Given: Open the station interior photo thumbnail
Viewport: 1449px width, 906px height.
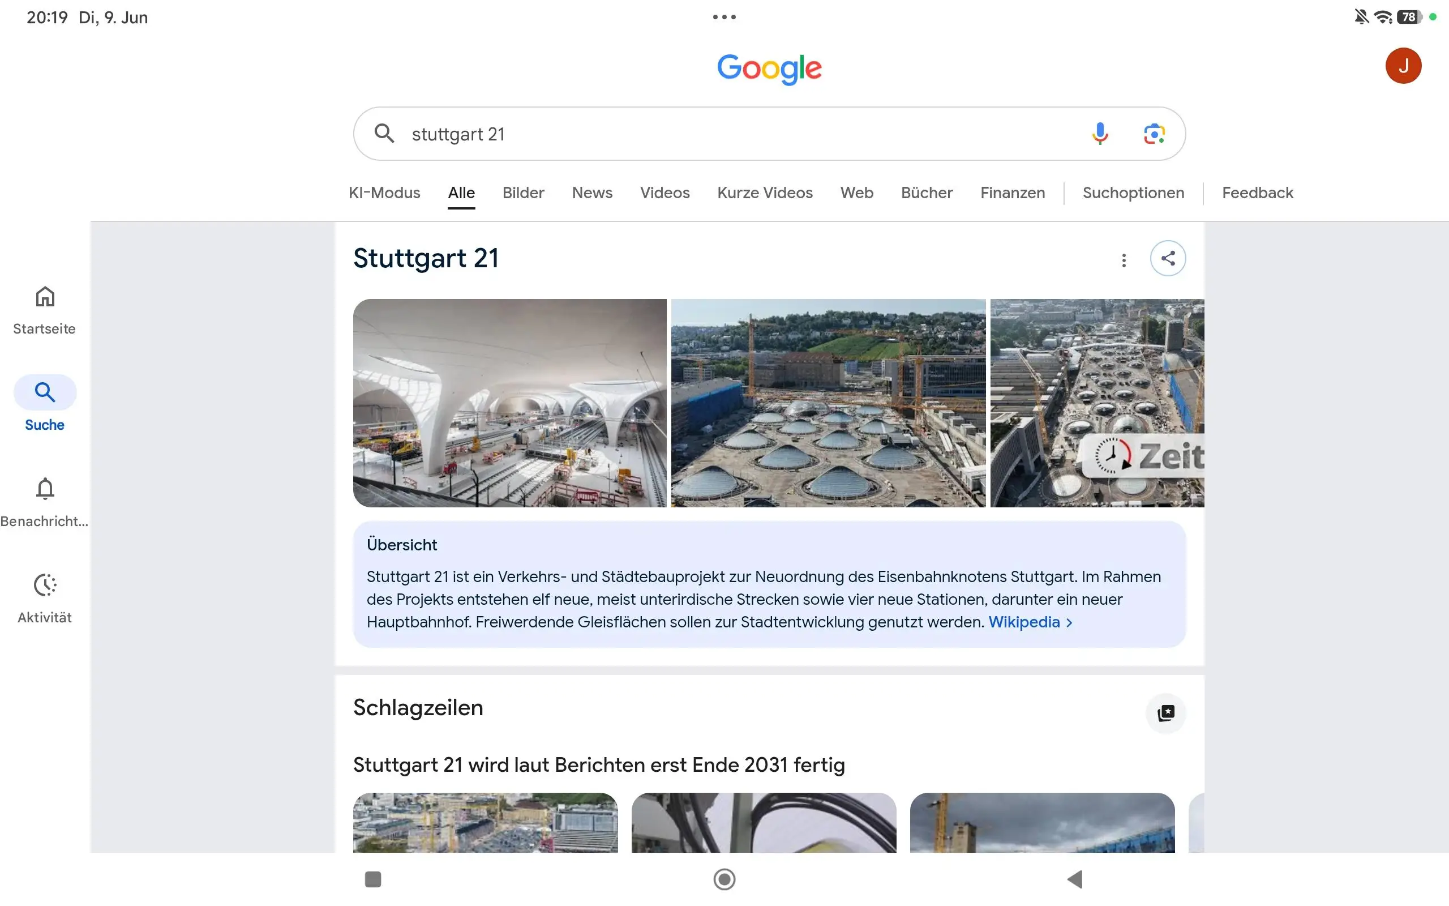Looking at the screenshot, I should pyautogui.click(x=509, y=403).
